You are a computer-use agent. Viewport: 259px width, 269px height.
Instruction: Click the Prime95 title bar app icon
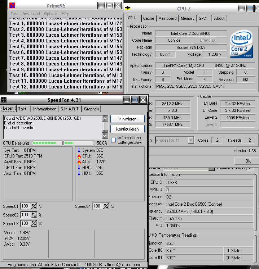point(12,5)
